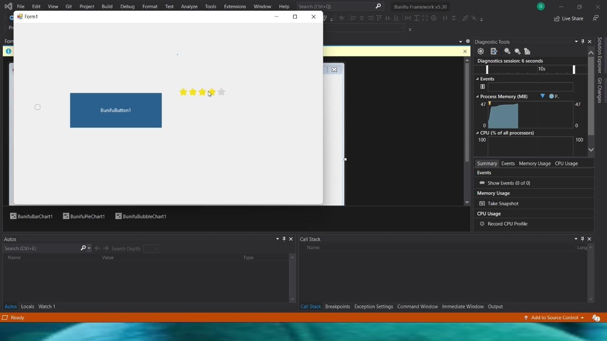Screen dimensions: 607x341
Task: Open the Autos panel window options dropdown
Action: click(277, 239)
